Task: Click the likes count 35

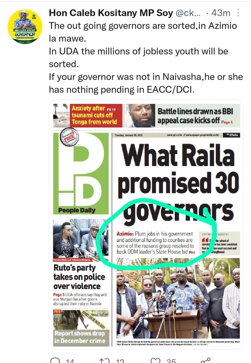Action: (171, 361)
